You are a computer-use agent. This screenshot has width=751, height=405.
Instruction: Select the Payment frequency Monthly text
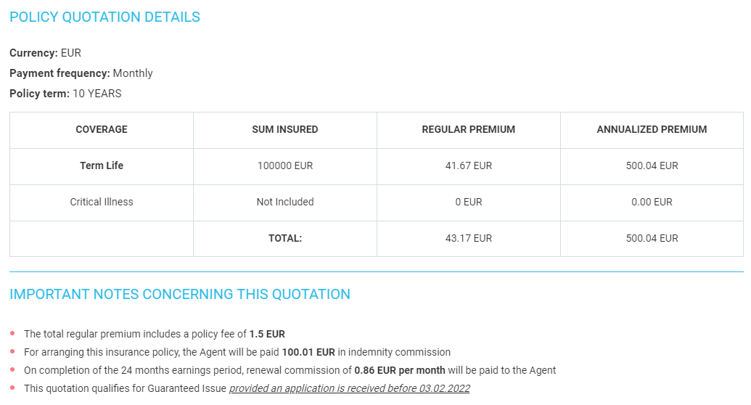81,73
